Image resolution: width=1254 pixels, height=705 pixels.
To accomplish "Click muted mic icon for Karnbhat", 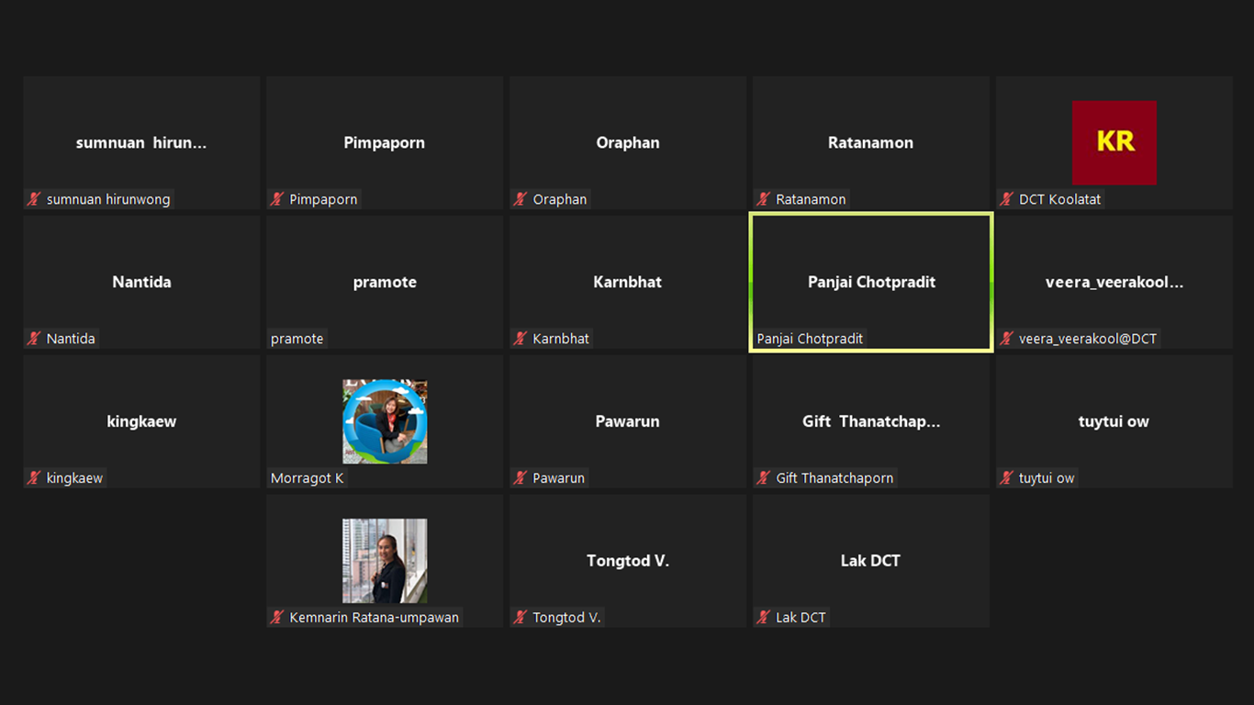I will [521, 339].
